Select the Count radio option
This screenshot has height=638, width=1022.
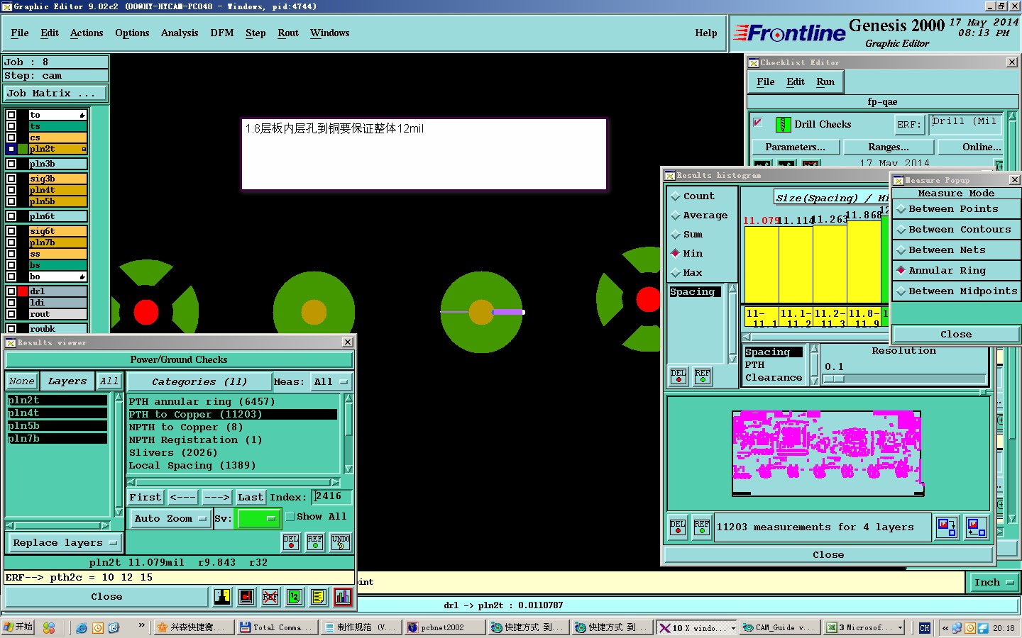click(676, 196)
